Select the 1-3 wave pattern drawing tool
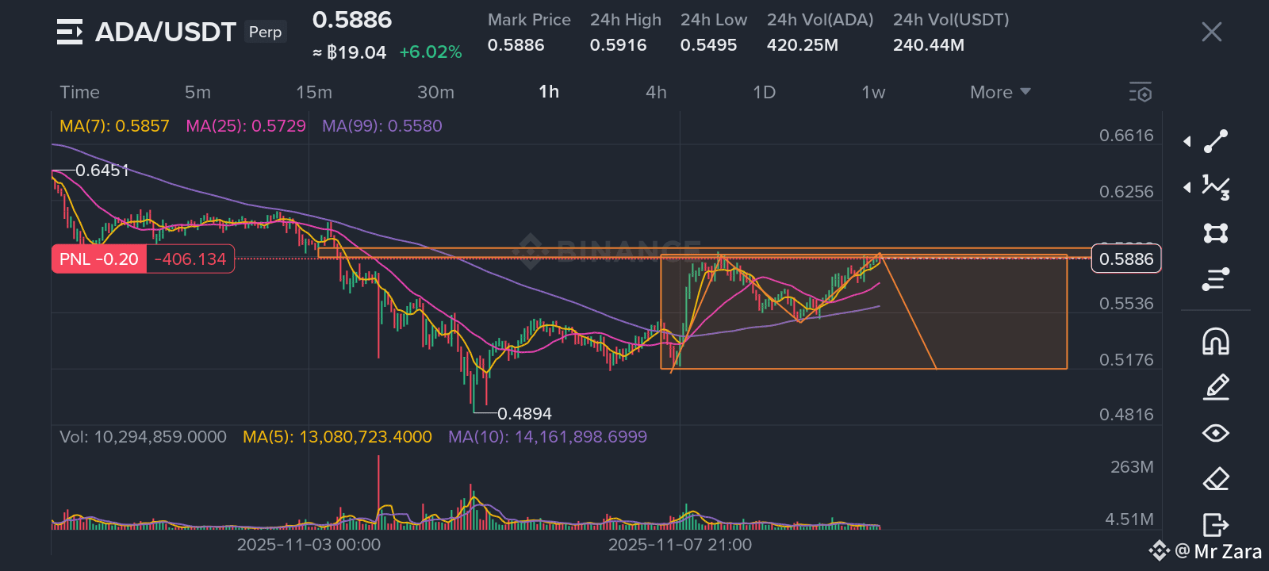Screen dimensions: 1269x571 [x=1216, y=187]
